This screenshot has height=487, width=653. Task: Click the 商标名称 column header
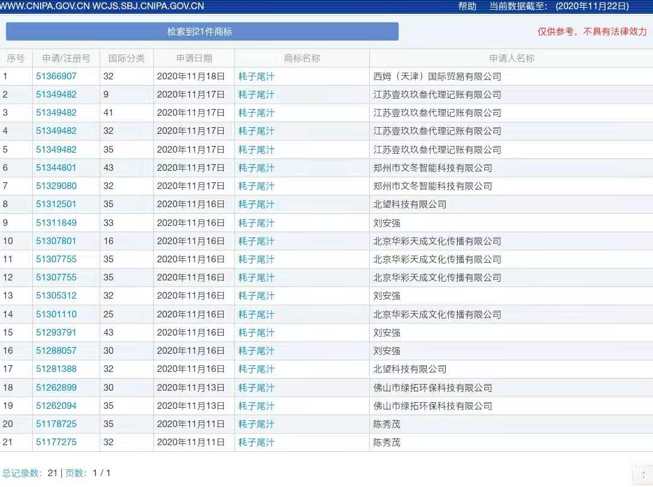tap(302, 58)
